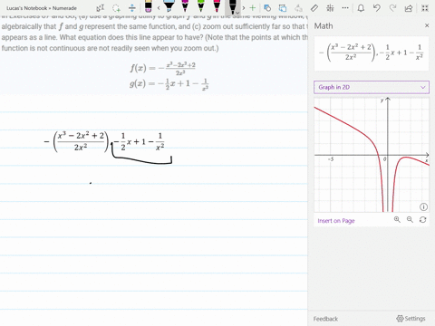The height and width of the screenshot is (326, 435).
Task: Click the typed equation on the page
Action: 104,141
